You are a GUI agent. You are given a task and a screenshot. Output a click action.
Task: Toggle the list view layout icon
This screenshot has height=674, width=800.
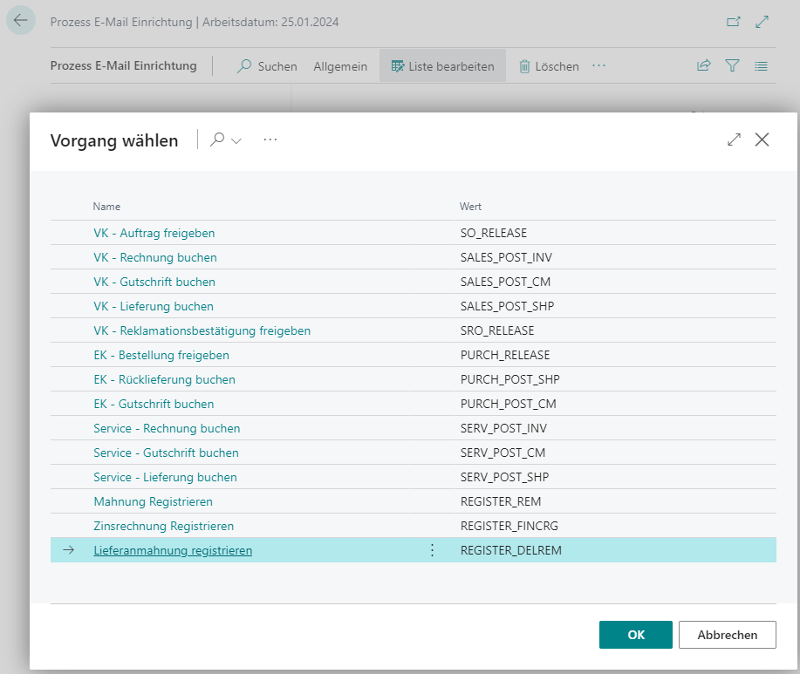(x=761, y=66)
